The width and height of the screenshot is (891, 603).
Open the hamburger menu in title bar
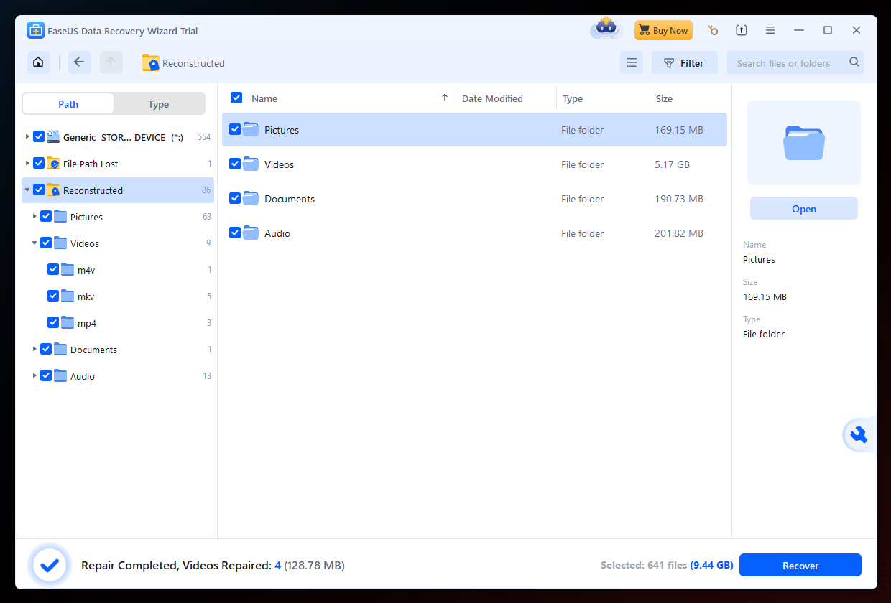click(x=770, y=30)
